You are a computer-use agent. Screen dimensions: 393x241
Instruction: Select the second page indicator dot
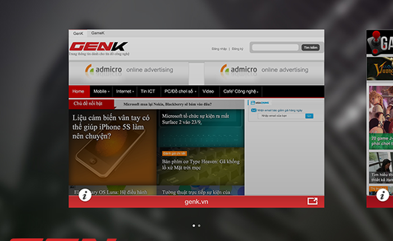click(x=199, y=226)
